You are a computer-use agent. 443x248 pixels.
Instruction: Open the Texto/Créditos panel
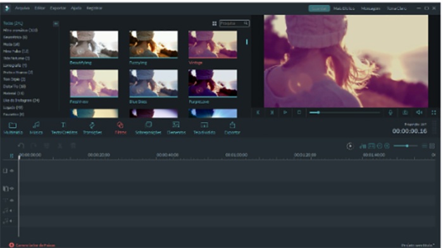64,128
